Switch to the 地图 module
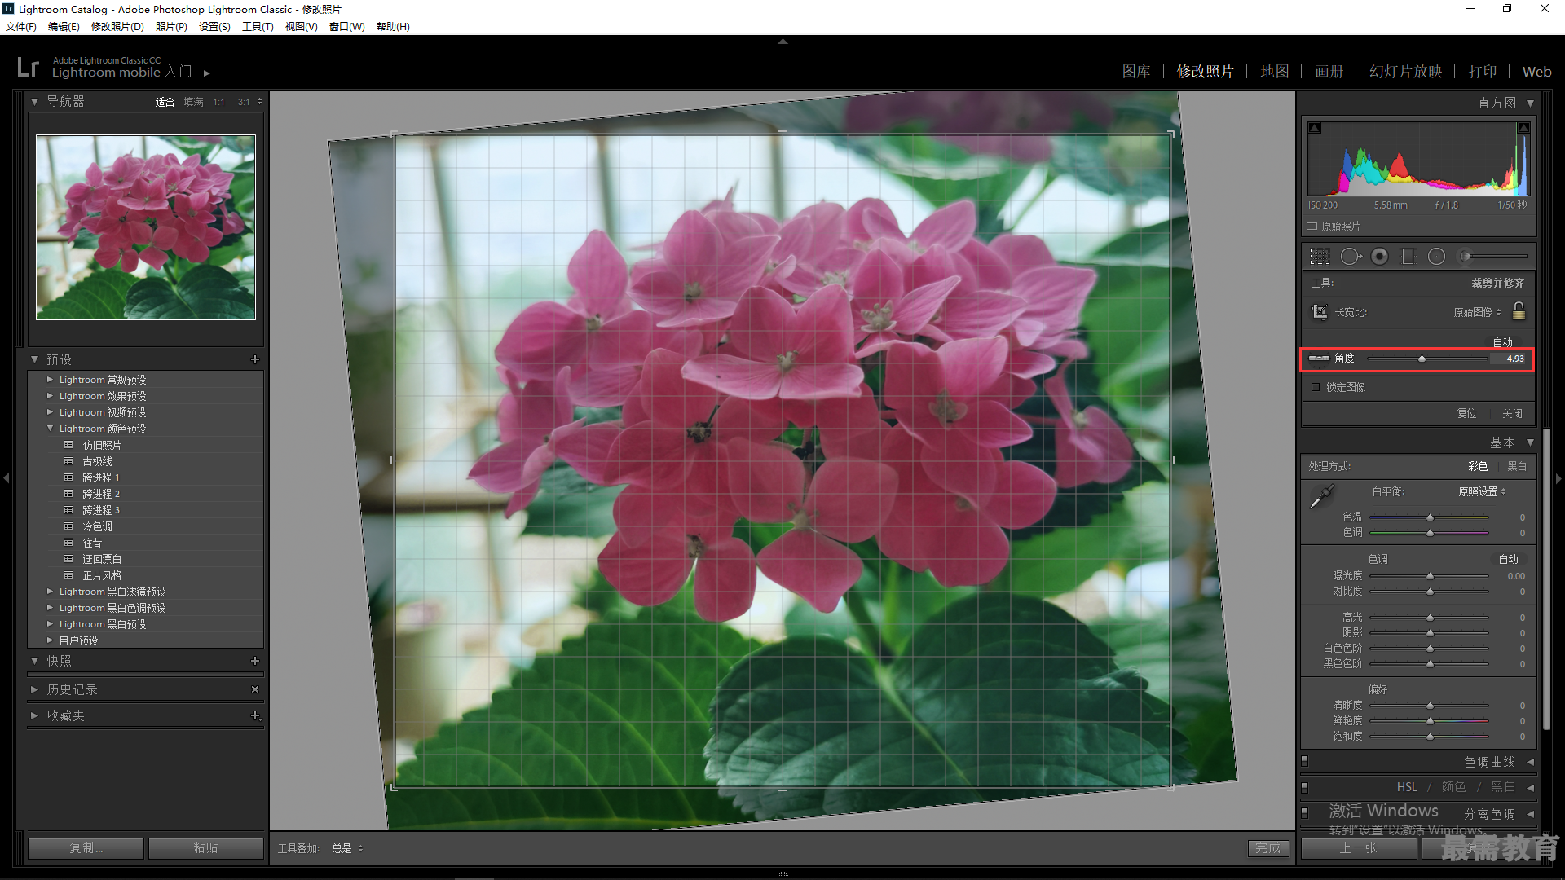Screen dimensions: 1565x880 (1275, 72)
